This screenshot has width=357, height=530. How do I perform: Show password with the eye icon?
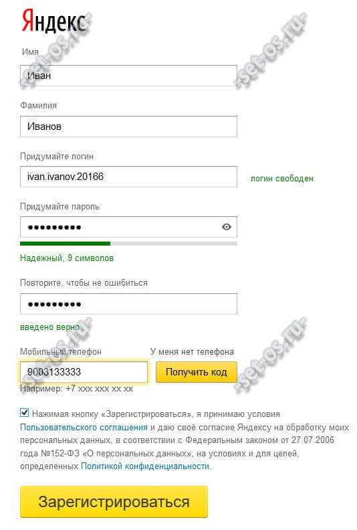point(227,227)
